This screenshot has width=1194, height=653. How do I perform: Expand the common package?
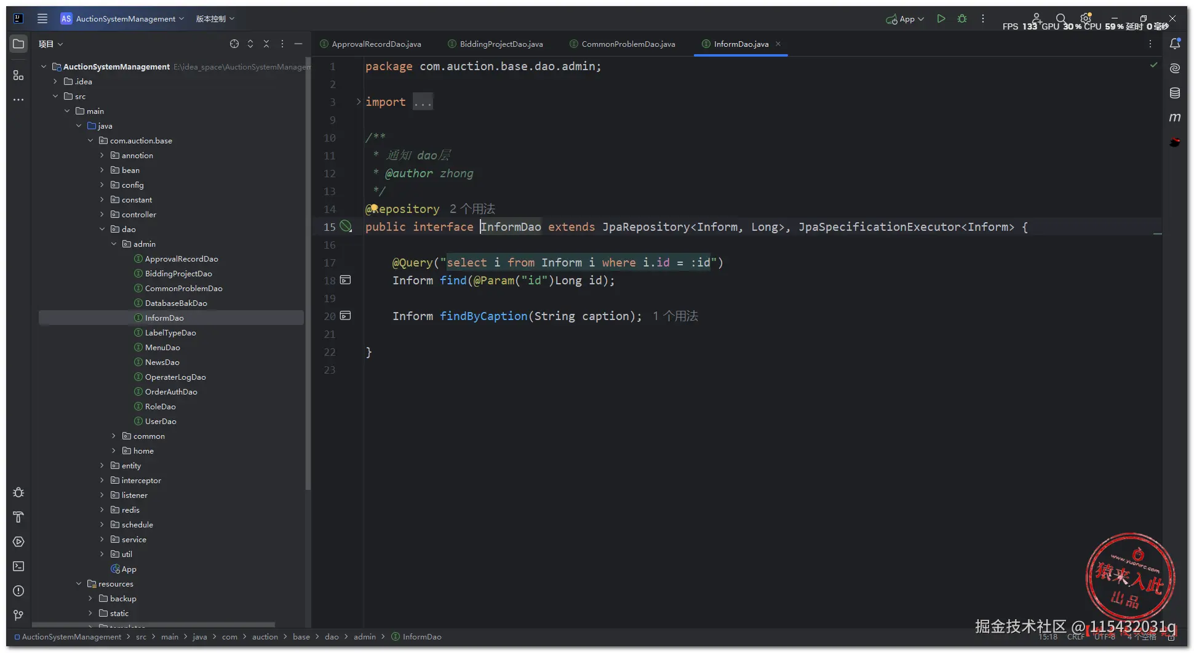click(114, 436)
